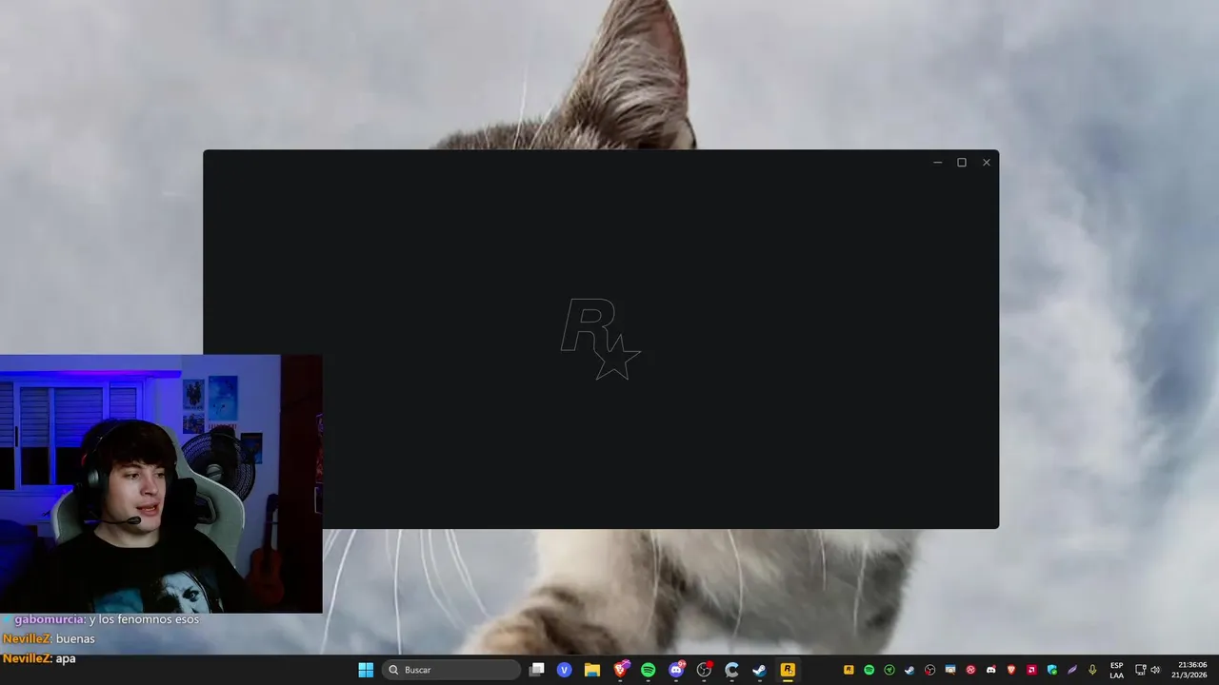Maximize the Rockstar launcher window
This screenshot has width=1219, height=685.
tap(962, 163)
